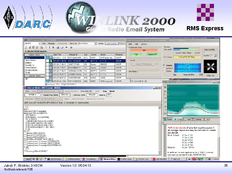The width and height of the screenshot is (232, 174).
Task: Click Exit in the Winmor session window
Action: point(27,91)
